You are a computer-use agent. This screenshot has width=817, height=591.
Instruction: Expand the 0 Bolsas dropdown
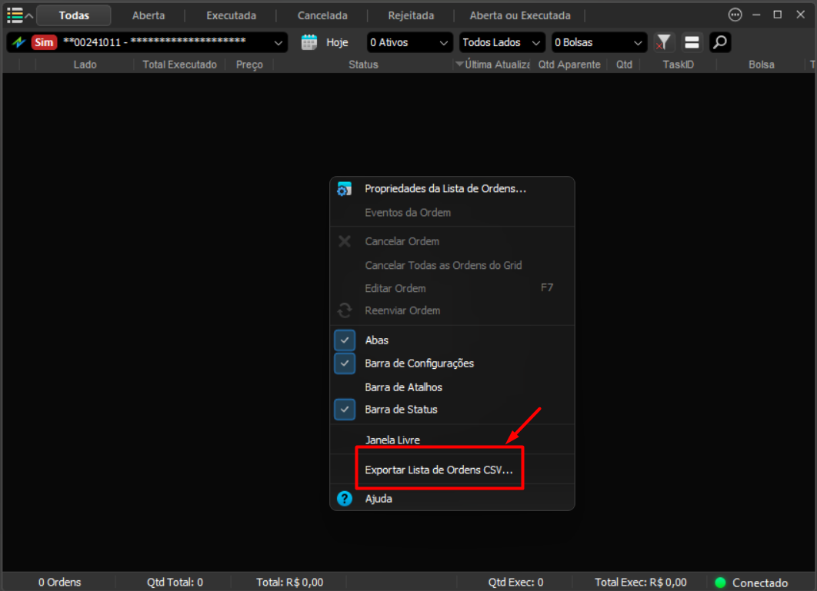pos(599,42)
